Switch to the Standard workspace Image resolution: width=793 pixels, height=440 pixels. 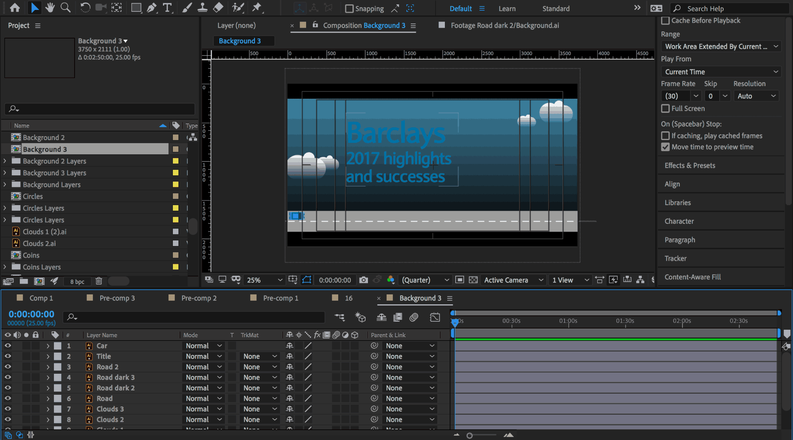[556, 9]
